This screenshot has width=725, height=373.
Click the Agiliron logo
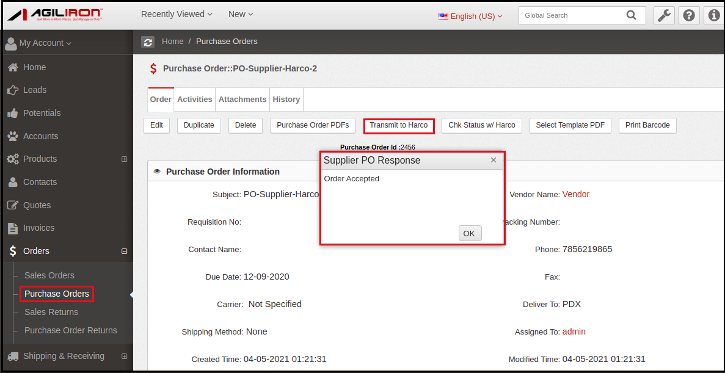[x=55, y=15]
